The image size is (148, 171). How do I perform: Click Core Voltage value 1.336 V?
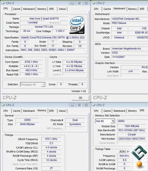[x=60, y=31]
